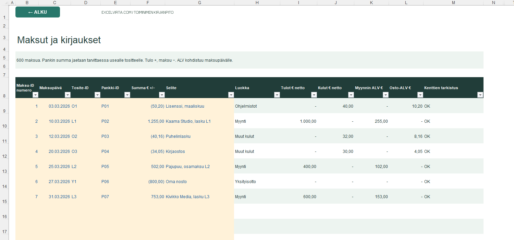Click the info note starting with 600 maksua
Viewport: 514px width, 240px height.
click(x=249, y=60)
